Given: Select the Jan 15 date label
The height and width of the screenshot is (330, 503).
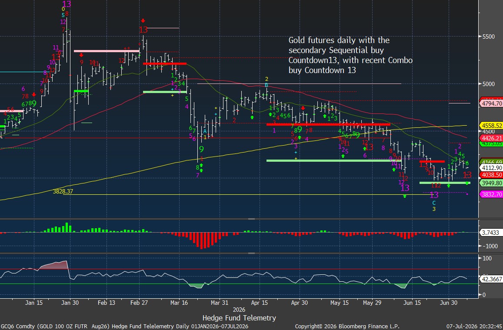Looking at the screenshot, I should (34, 303).
